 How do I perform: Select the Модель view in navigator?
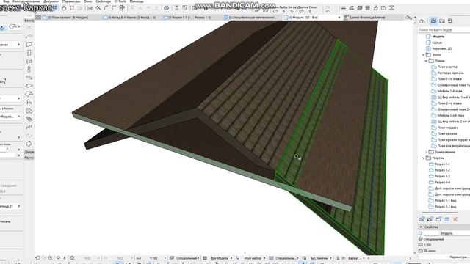[x=438, y=37]
